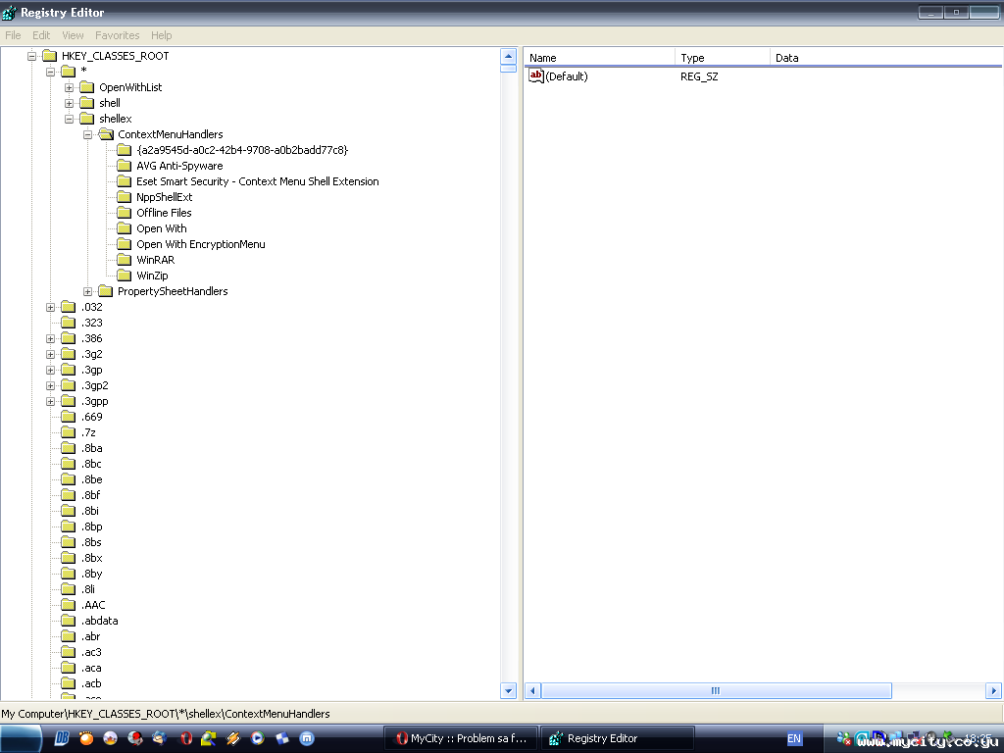The height and width of the screenshot is (753, 1004).
Task: Click the NppShellExt key folder icon
Action: tap(125, 196)
